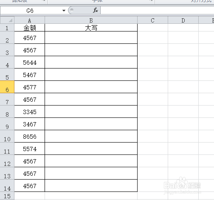This screenshot has width=214, height=200.
Task: Click the Select All corner triangle
Action: [x=7, y=20]
